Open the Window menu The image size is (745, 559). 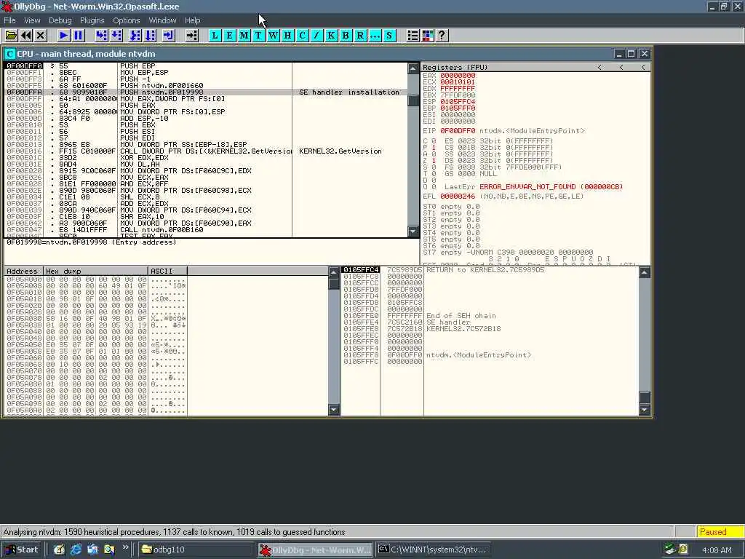pyautogui.click(x=162, y=20)
